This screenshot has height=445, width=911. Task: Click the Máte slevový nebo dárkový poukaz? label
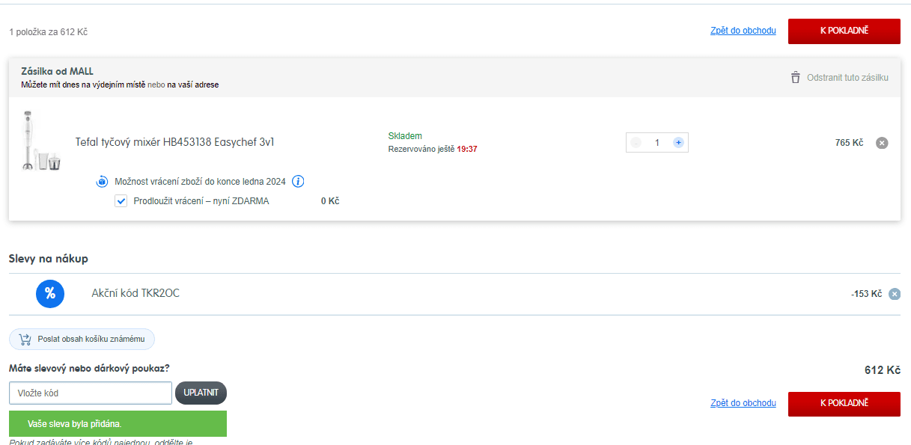[x=89, y=368]
